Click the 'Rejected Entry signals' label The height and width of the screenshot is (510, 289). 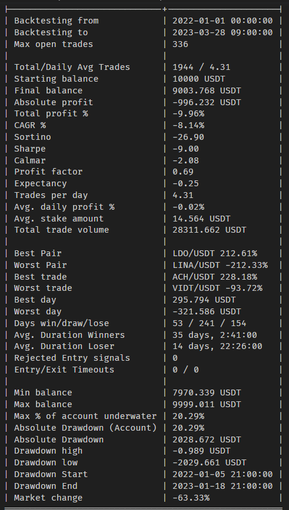coord(72,358)
